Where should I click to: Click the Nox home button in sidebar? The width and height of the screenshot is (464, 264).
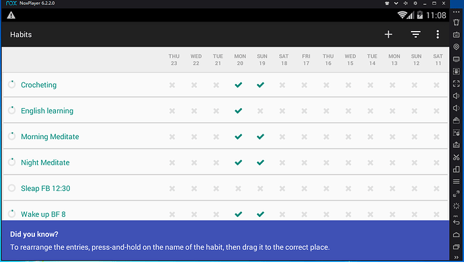pyautogui.click(x=456, y=234)
